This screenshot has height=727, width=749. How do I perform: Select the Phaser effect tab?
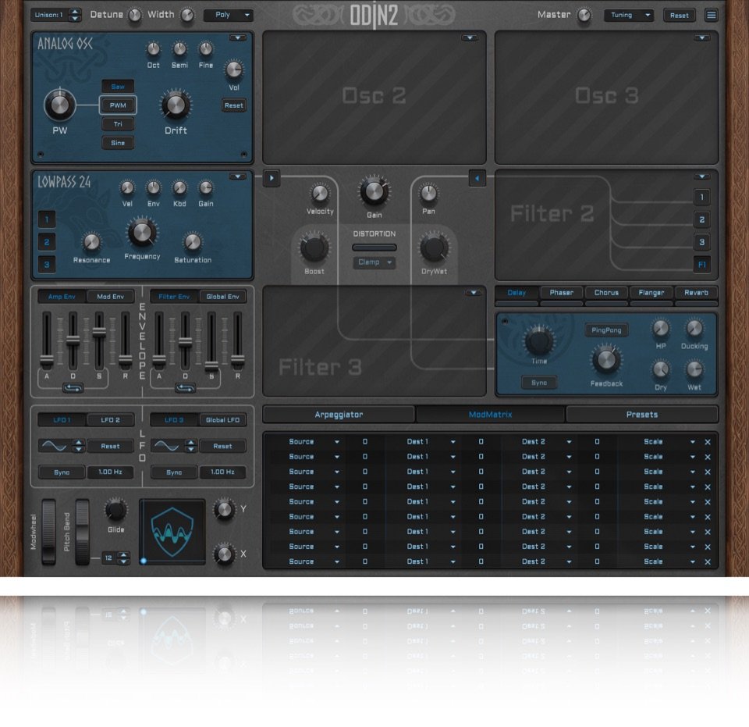coord(561,293)
